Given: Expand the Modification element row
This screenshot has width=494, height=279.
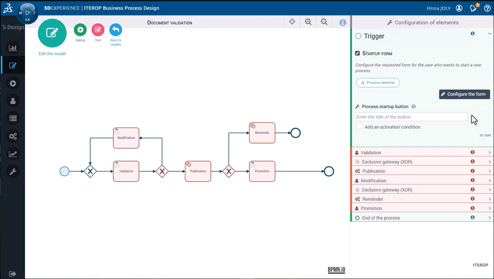Looking at the screenshot, I should click(x=422, y=180).
